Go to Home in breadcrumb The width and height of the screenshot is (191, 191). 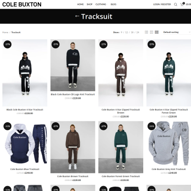[5, 32]
